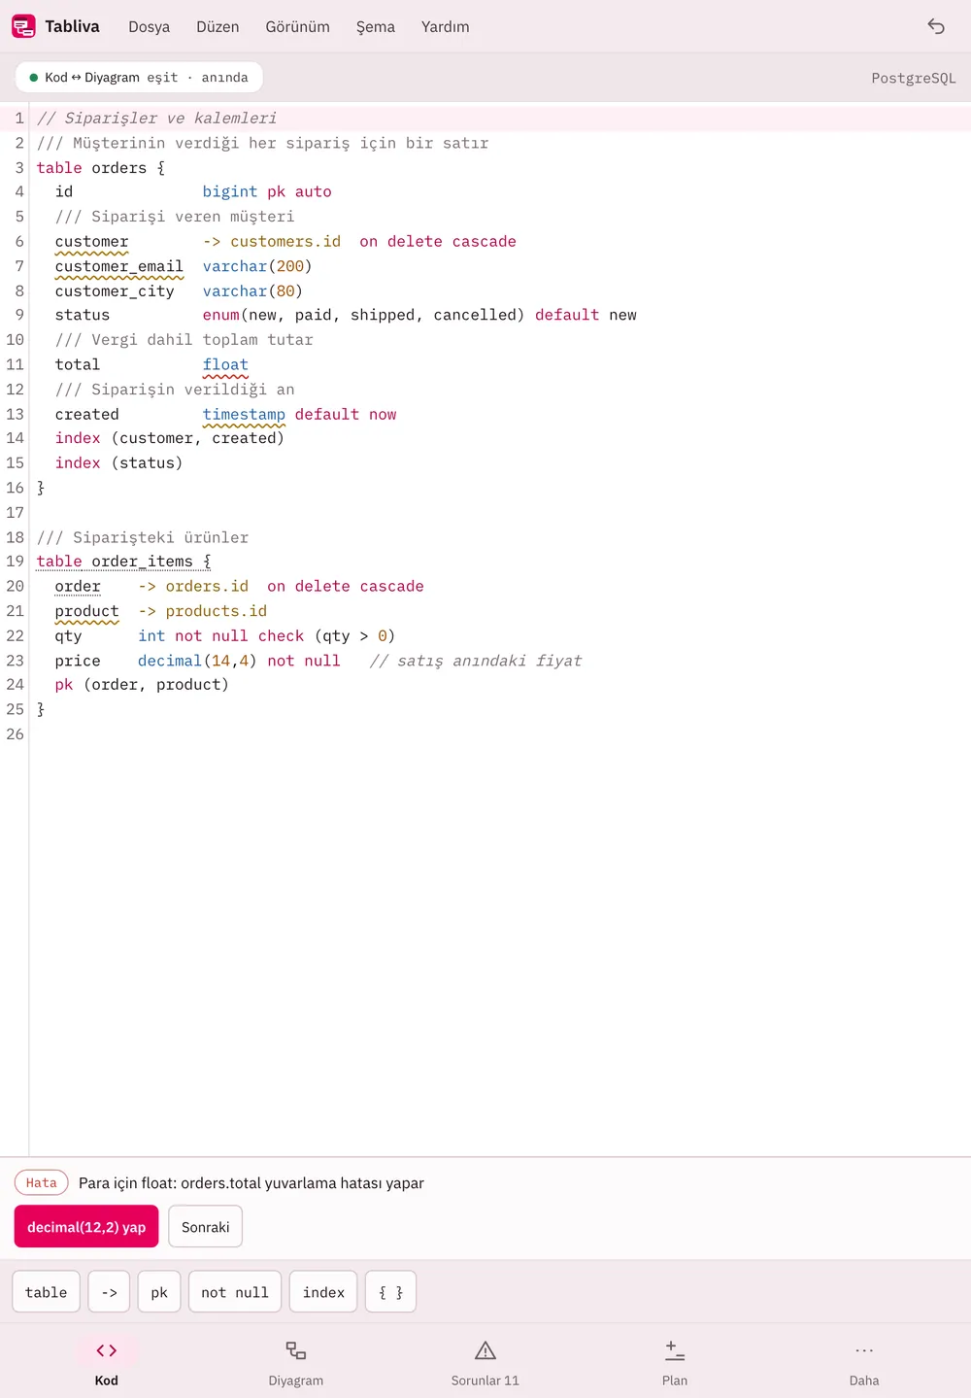
Task: Open the Plan tab icon
Action: point(675,1350)
